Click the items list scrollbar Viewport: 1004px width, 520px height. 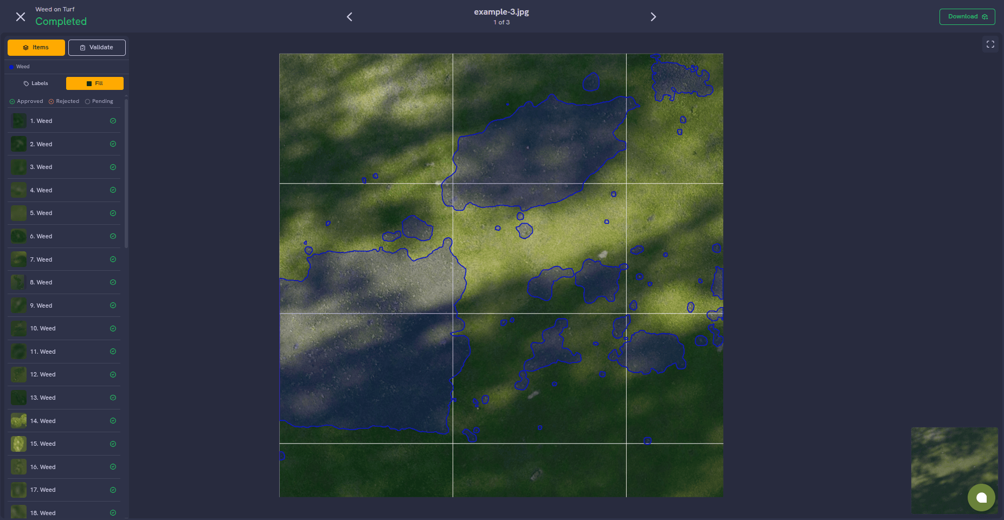pos(126,173)
